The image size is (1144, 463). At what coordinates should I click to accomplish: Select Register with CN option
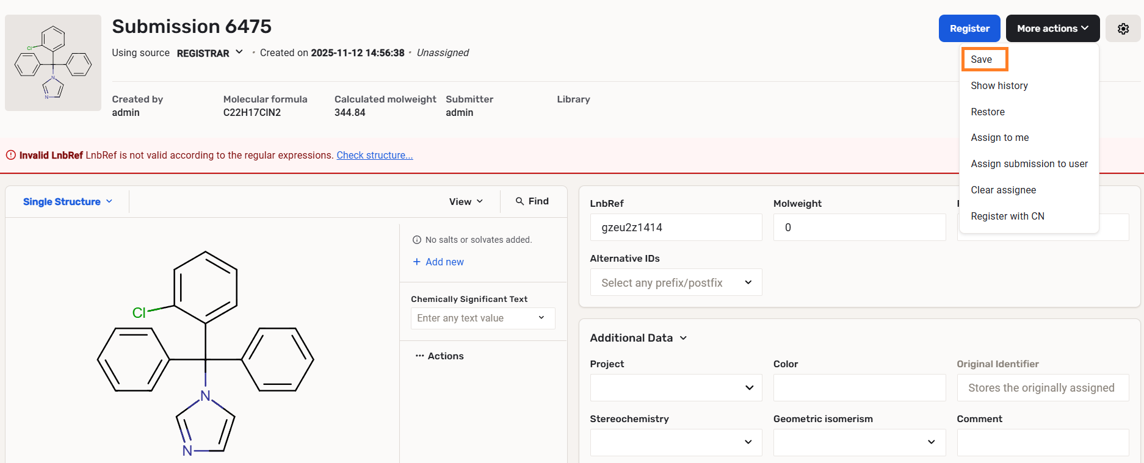1007,216
